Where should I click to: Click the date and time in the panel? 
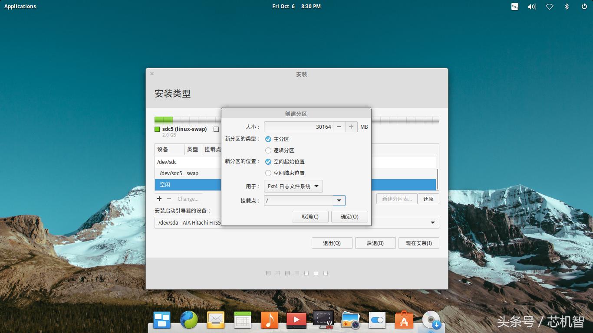pos(302,6)
